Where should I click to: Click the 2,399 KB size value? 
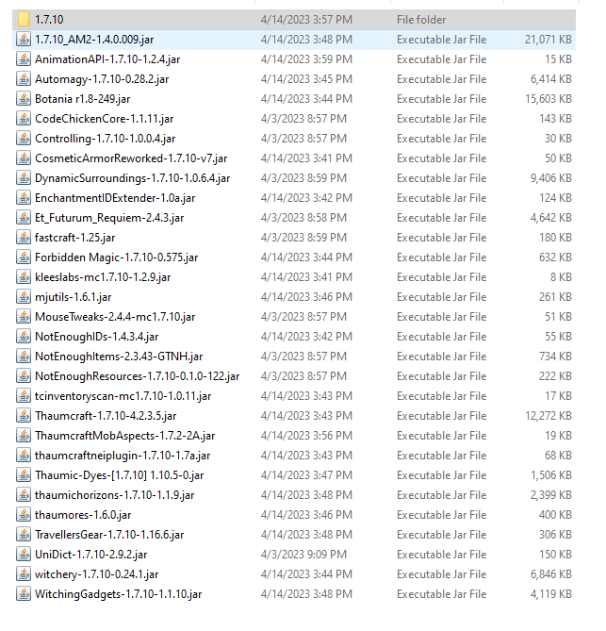[x=551, y=495]
